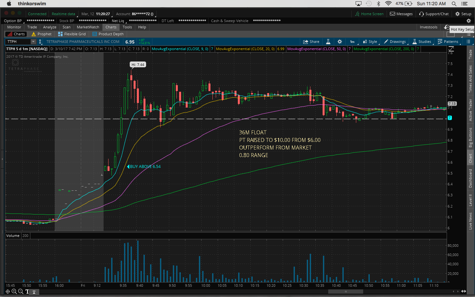Open the Help tab
This screenshot has height=297, width=475.
[142, 27]
